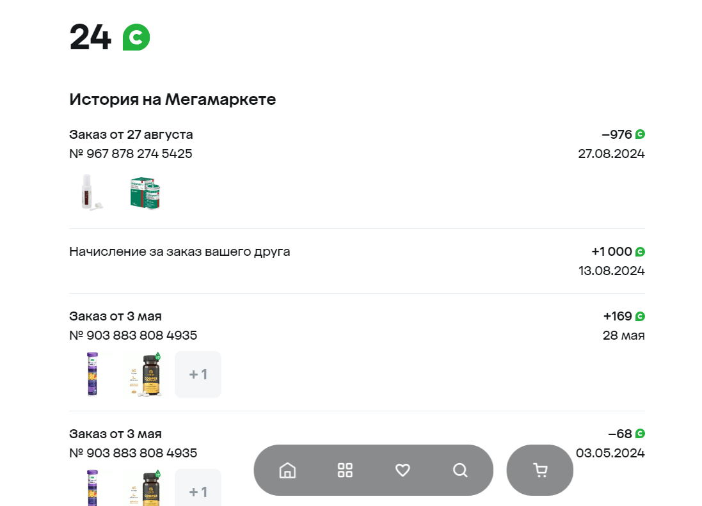Click bonus icon next to +169
The image size is (702, 506).
(640, 316)
